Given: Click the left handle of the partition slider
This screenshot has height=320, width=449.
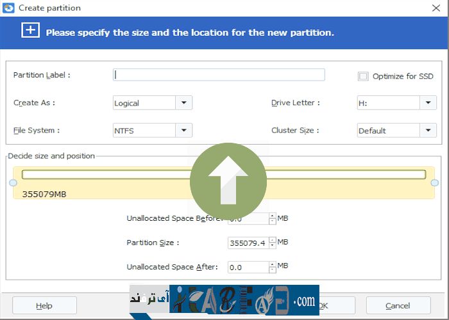Looking at the screenshot, I should tap(13, 183).
